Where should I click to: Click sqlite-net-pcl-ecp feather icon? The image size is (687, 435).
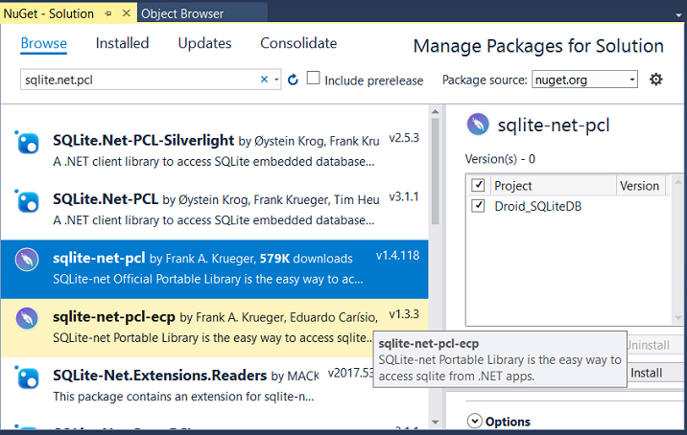(x=27, y=319)
